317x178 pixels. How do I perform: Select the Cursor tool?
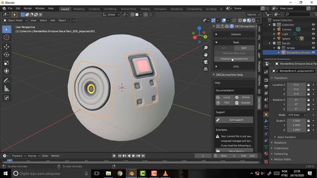(6, 38)
